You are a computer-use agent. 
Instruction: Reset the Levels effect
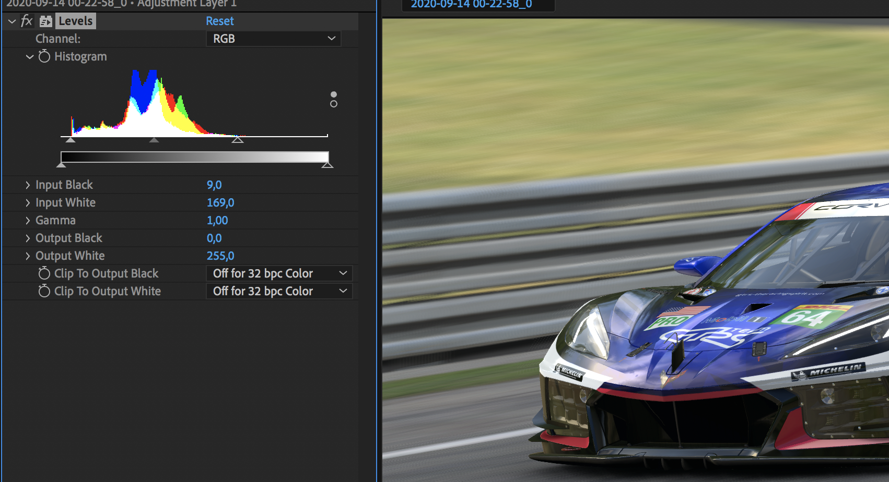click(220, 21)
